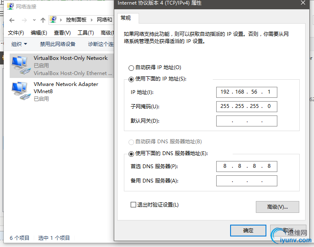
Task: Click the forward arrow in Network Connections window
Action: pos(24,20)
